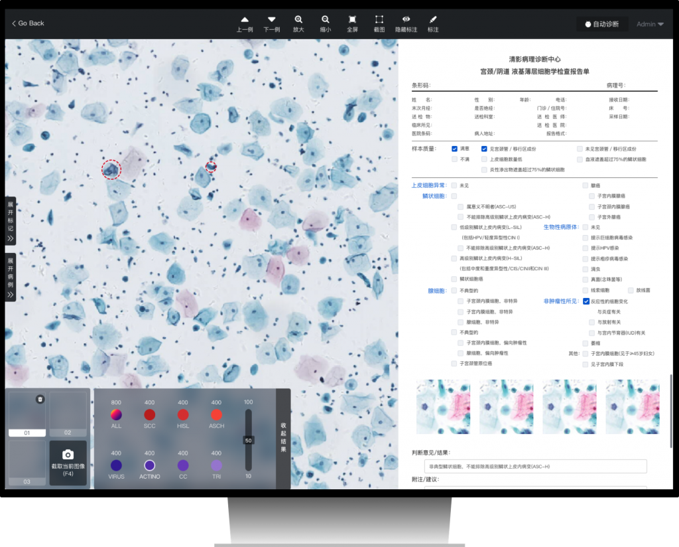Capture the current image with the camera (F4)
679x547 pixels.
[x=68, y=463]
